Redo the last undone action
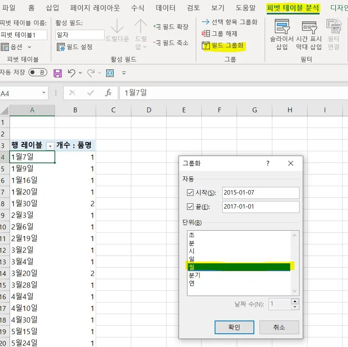Image resolution: width=348 pixels, height=347 pixels. click(91, 73)
